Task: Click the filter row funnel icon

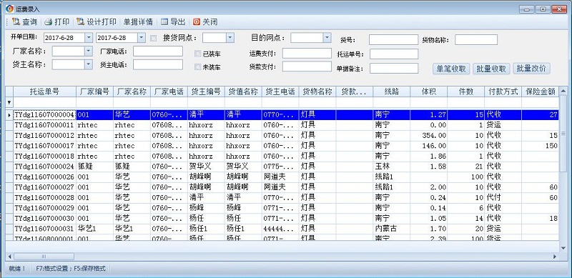Action: (9, 102)
